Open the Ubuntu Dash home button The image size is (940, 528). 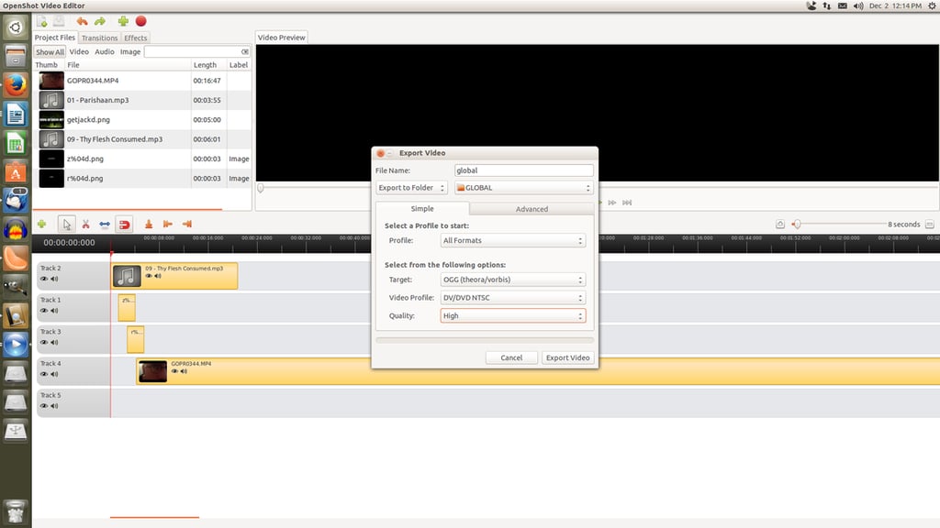16,27
